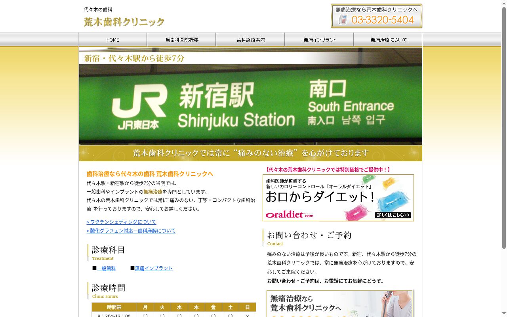
Task: Open 無痛インプラント link under 診療科目
Action: [x=154, y=268]
